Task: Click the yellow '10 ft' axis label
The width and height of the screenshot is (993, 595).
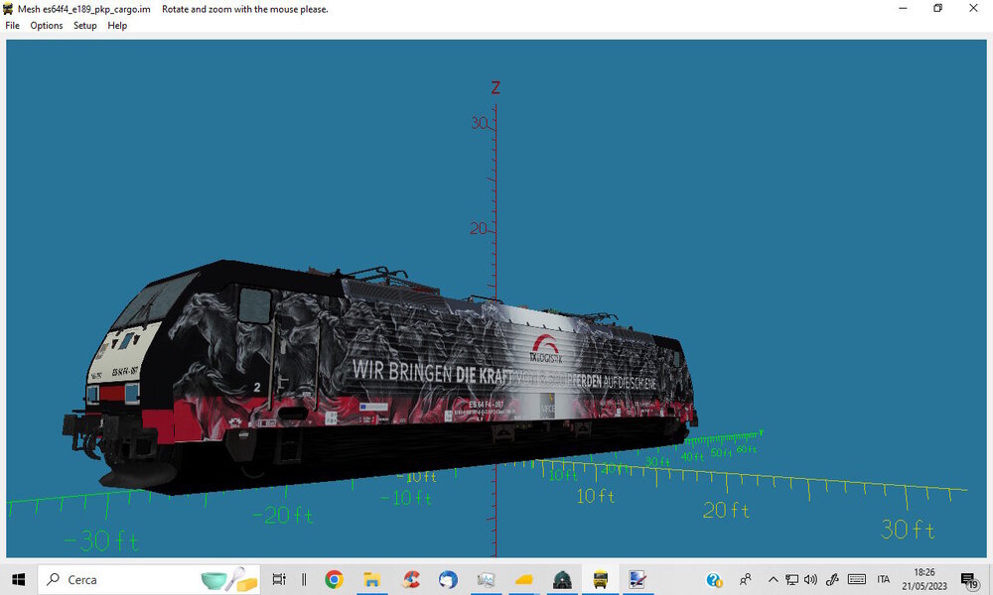Action: pyautogui.click(x=595, y=497)
